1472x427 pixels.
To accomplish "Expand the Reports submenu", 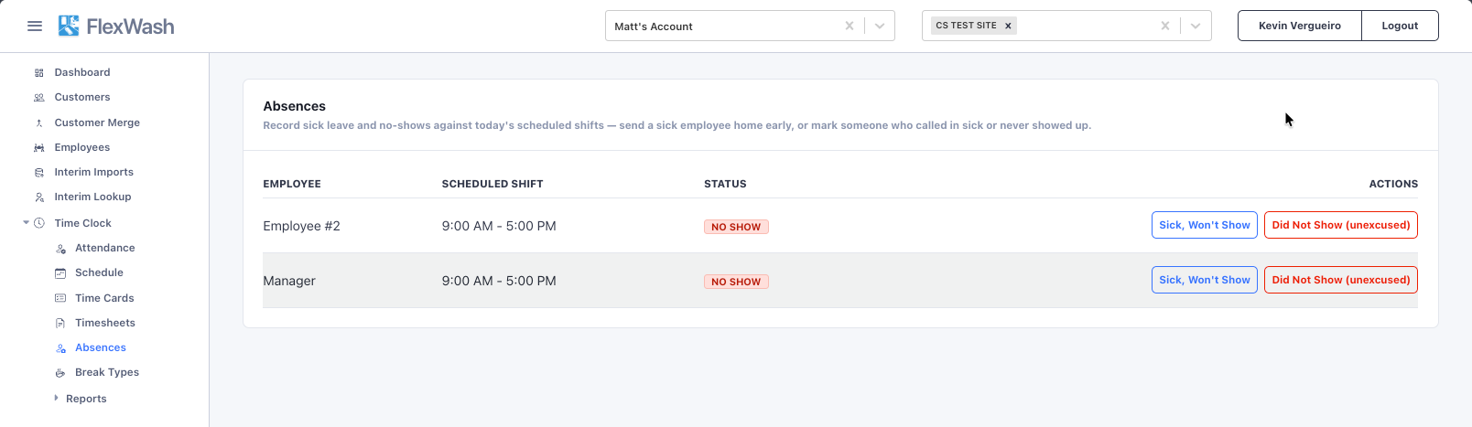I will click(56, 398).
